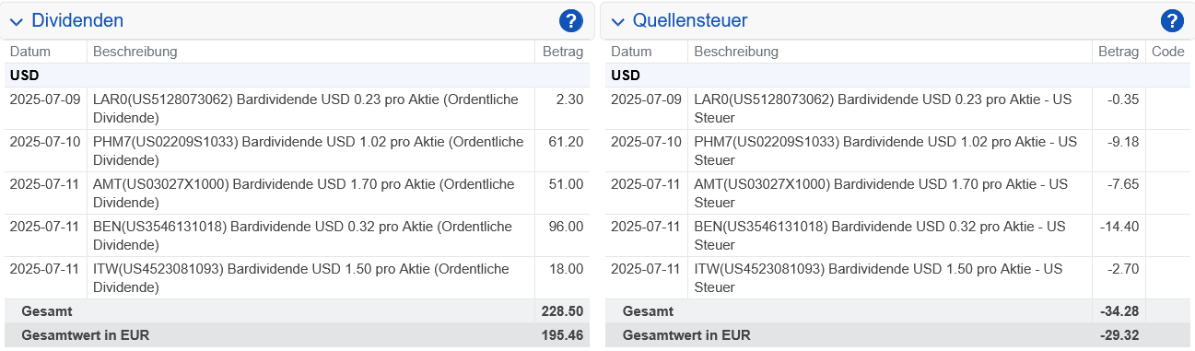Select the Betrag header in Quellensteuer table
Image resolution: width=1195 pixels, height=351 pixels.
1119,52
